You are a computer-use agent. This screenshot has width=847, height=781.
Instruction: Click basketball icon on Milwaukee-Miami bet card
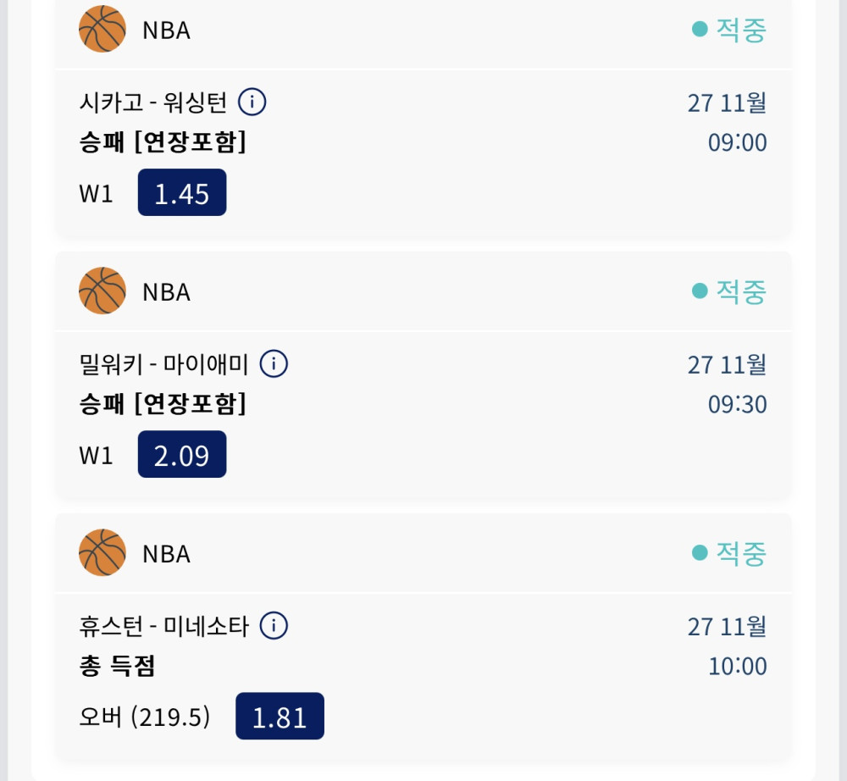[x=102, y=291]
